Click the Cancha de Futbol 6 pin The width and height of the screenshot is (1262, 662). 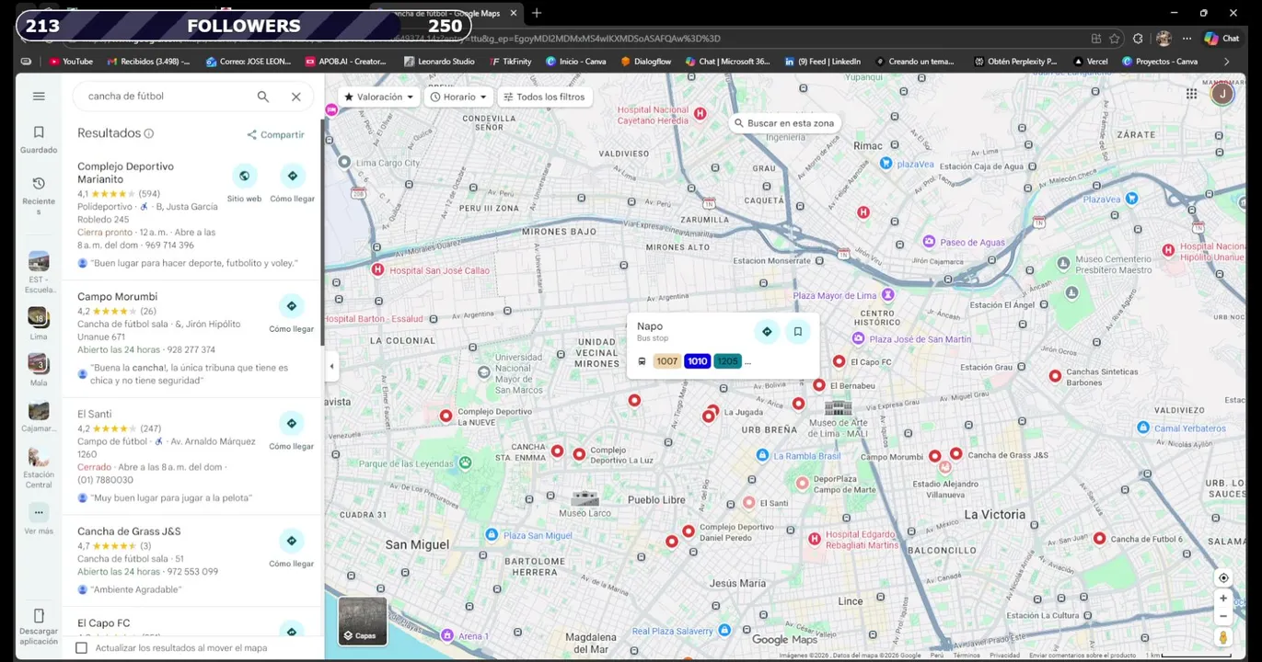[x=1100, y=539]
